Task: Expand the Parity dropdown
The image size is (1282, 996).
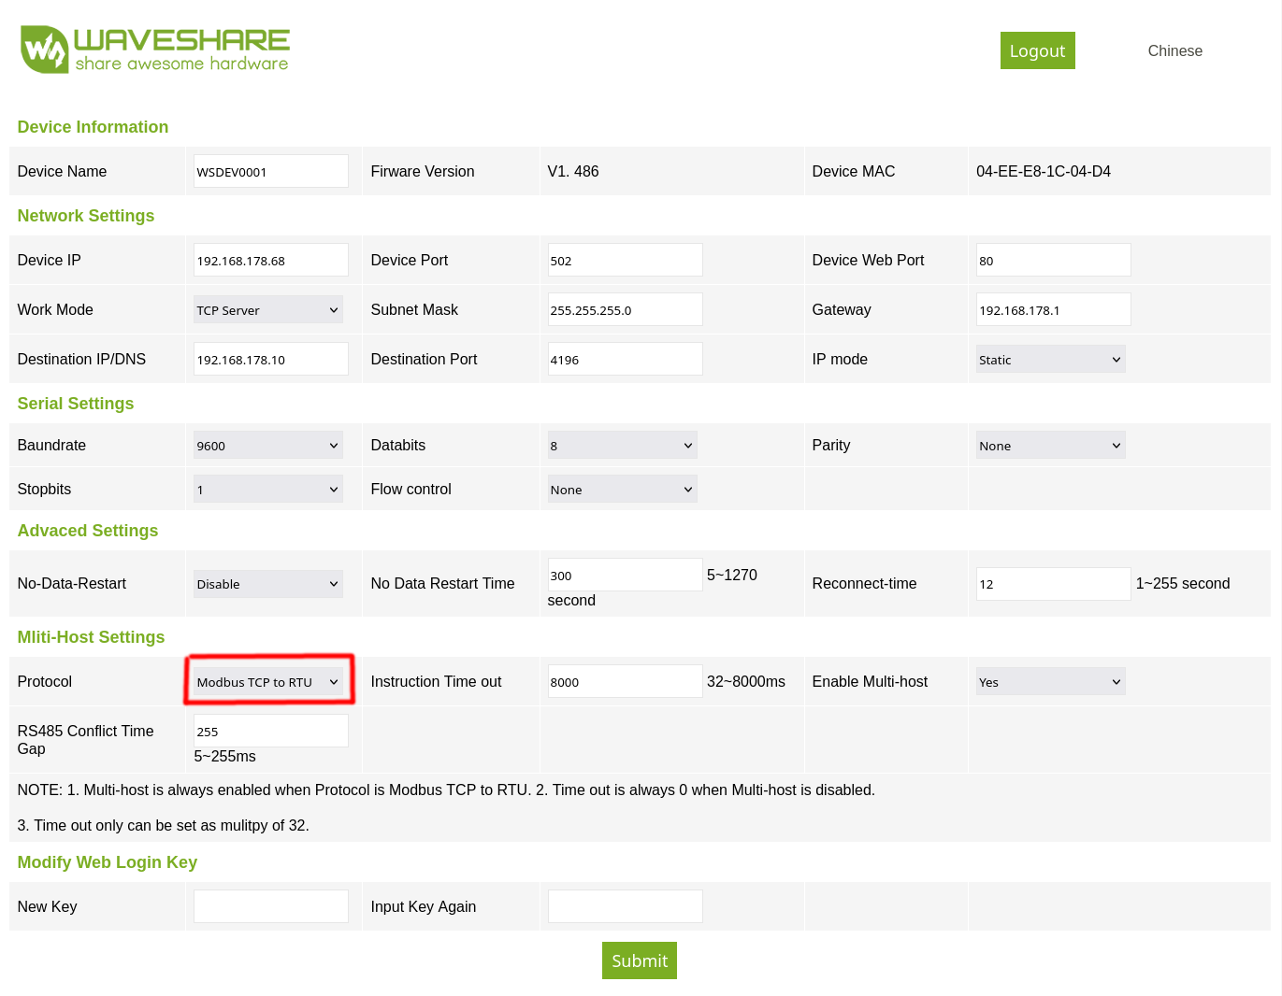Action: pos(1049,446)
